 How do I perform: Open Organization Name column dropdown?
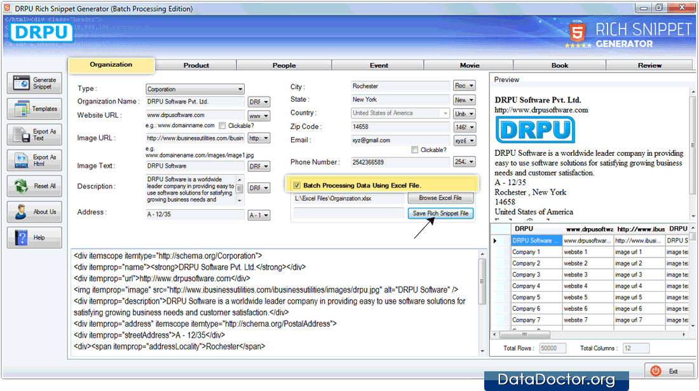tap(259, 102)
